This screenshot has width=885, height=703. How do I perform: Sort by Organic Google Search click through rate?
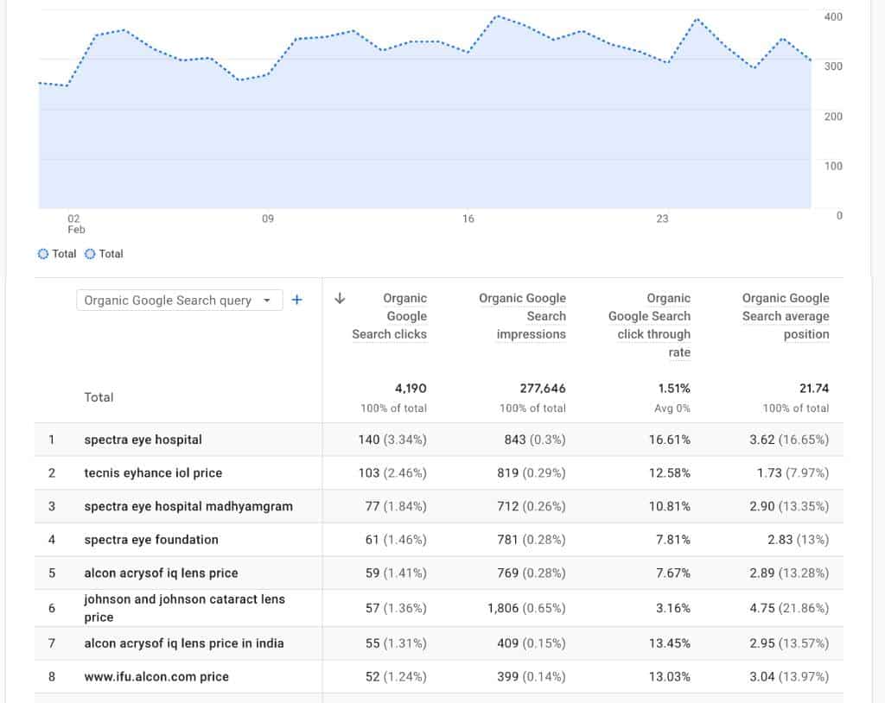pos(649,325)
